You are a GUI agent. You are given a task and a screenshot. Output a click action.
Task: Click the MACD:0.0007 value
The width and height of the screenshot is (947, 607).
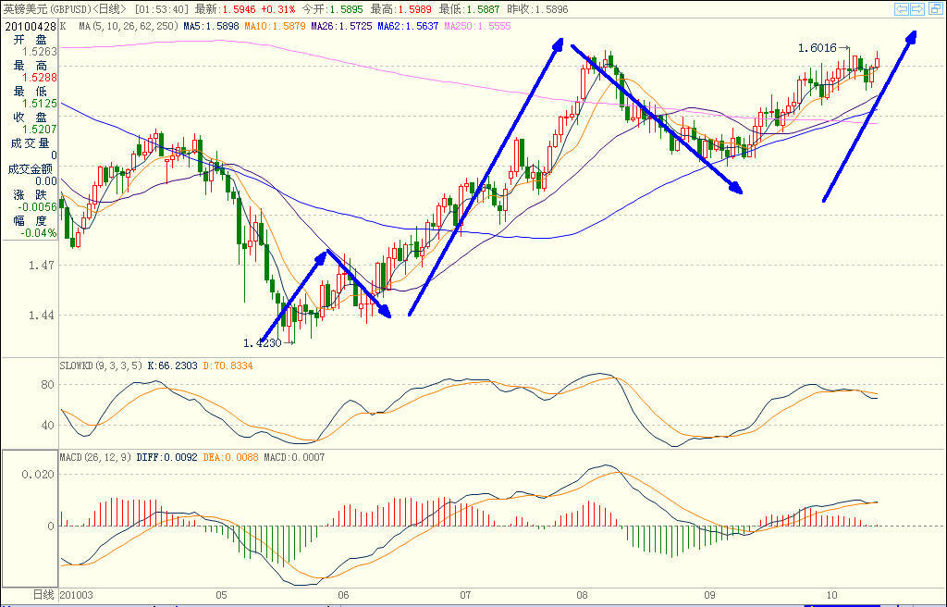tap(294, 458)
